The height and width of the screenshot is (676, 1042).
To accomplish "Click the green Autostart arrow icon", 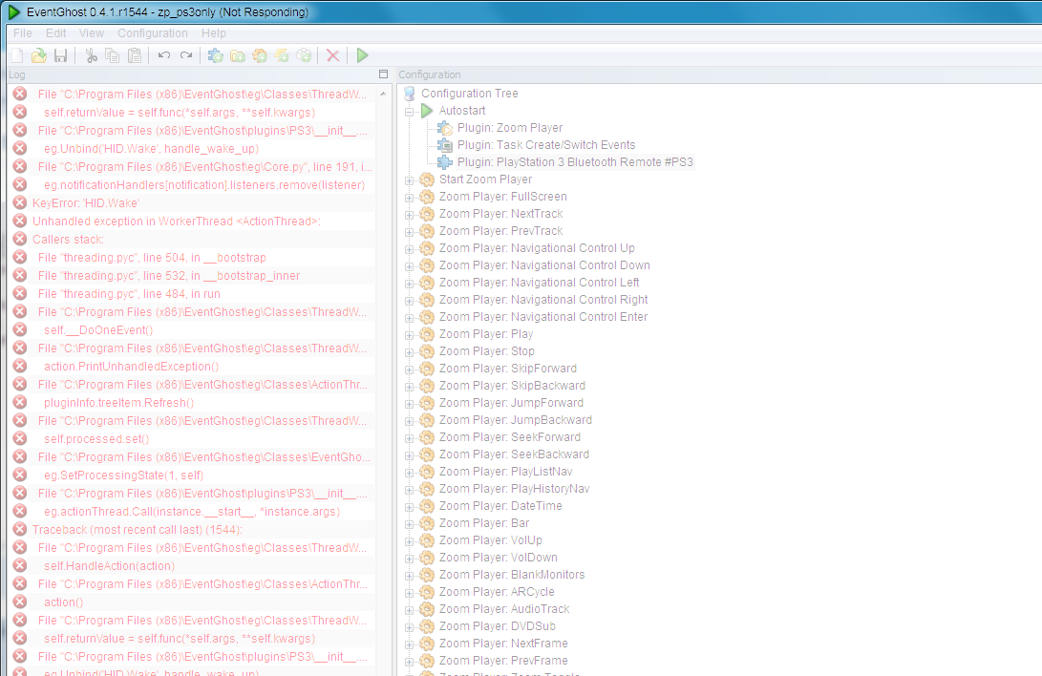I will coord(427,111).
